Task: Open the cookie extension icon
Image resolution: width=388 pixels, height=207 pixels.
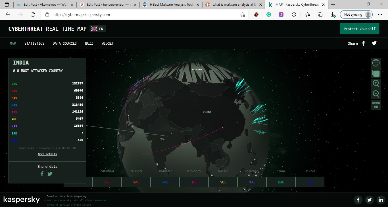Action: (x=256, y=15)
